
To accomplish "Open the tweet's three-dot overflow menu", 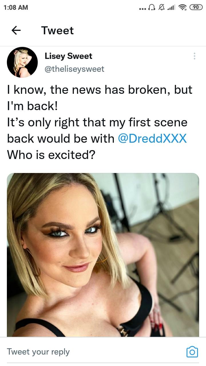I will pyautogui.click(x=195, y=56).
